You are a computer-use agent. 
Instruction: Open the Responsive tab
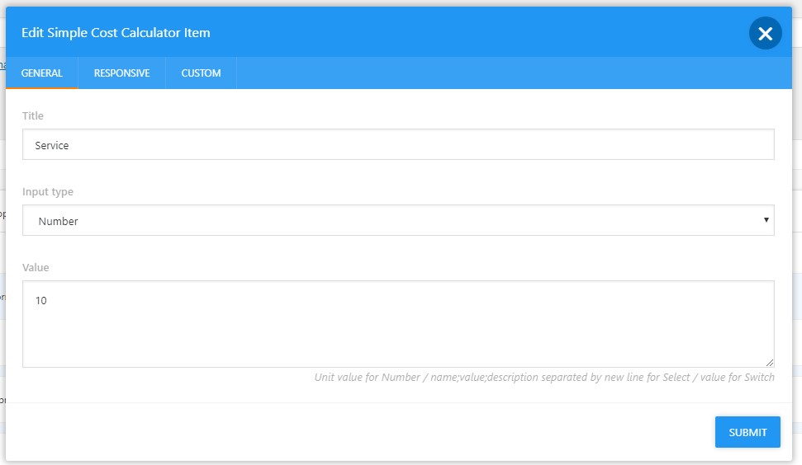point(121,73)
